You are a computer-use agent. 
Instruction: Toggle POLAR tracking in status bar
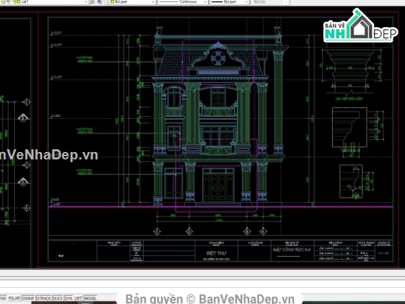[x=14, y=297]
